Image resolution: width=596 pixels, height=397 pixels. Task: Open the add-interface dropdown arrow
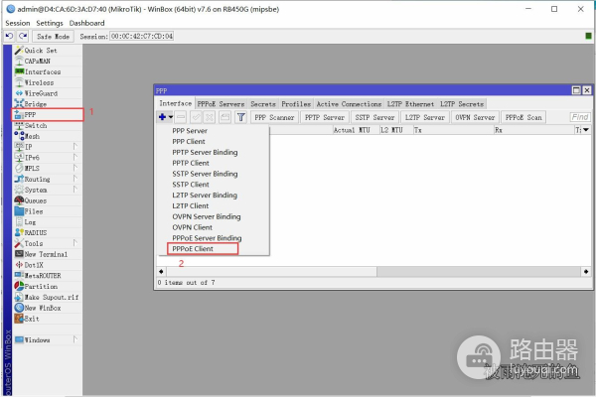click(x=171, y=117)
